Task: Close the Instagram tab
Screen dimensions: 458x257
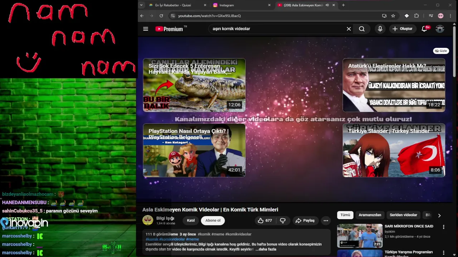Action: (x=269, y=5)
